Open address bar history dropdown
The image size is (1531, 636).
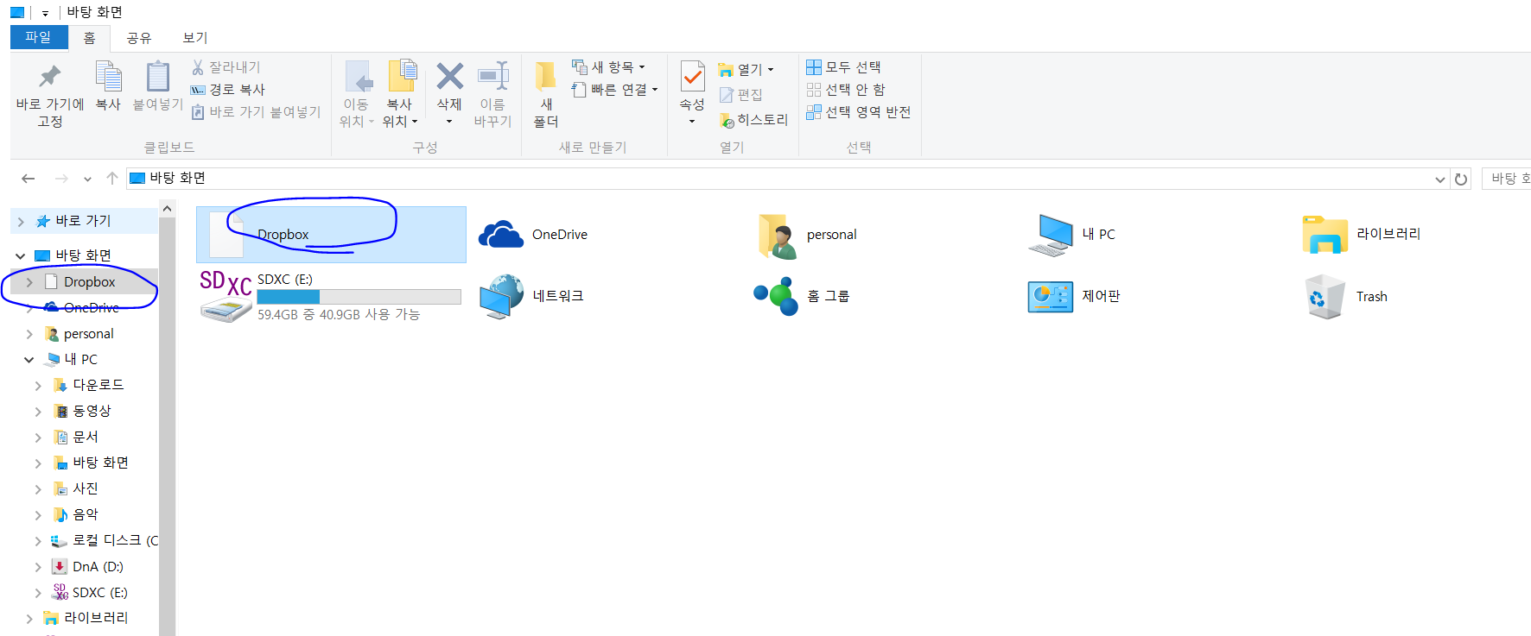point(1440,179)
